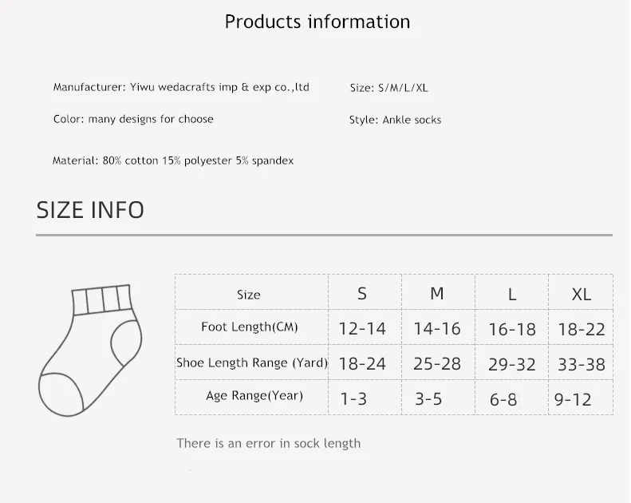Click the 25-28 shoe range cell

(x=437, y=364)
